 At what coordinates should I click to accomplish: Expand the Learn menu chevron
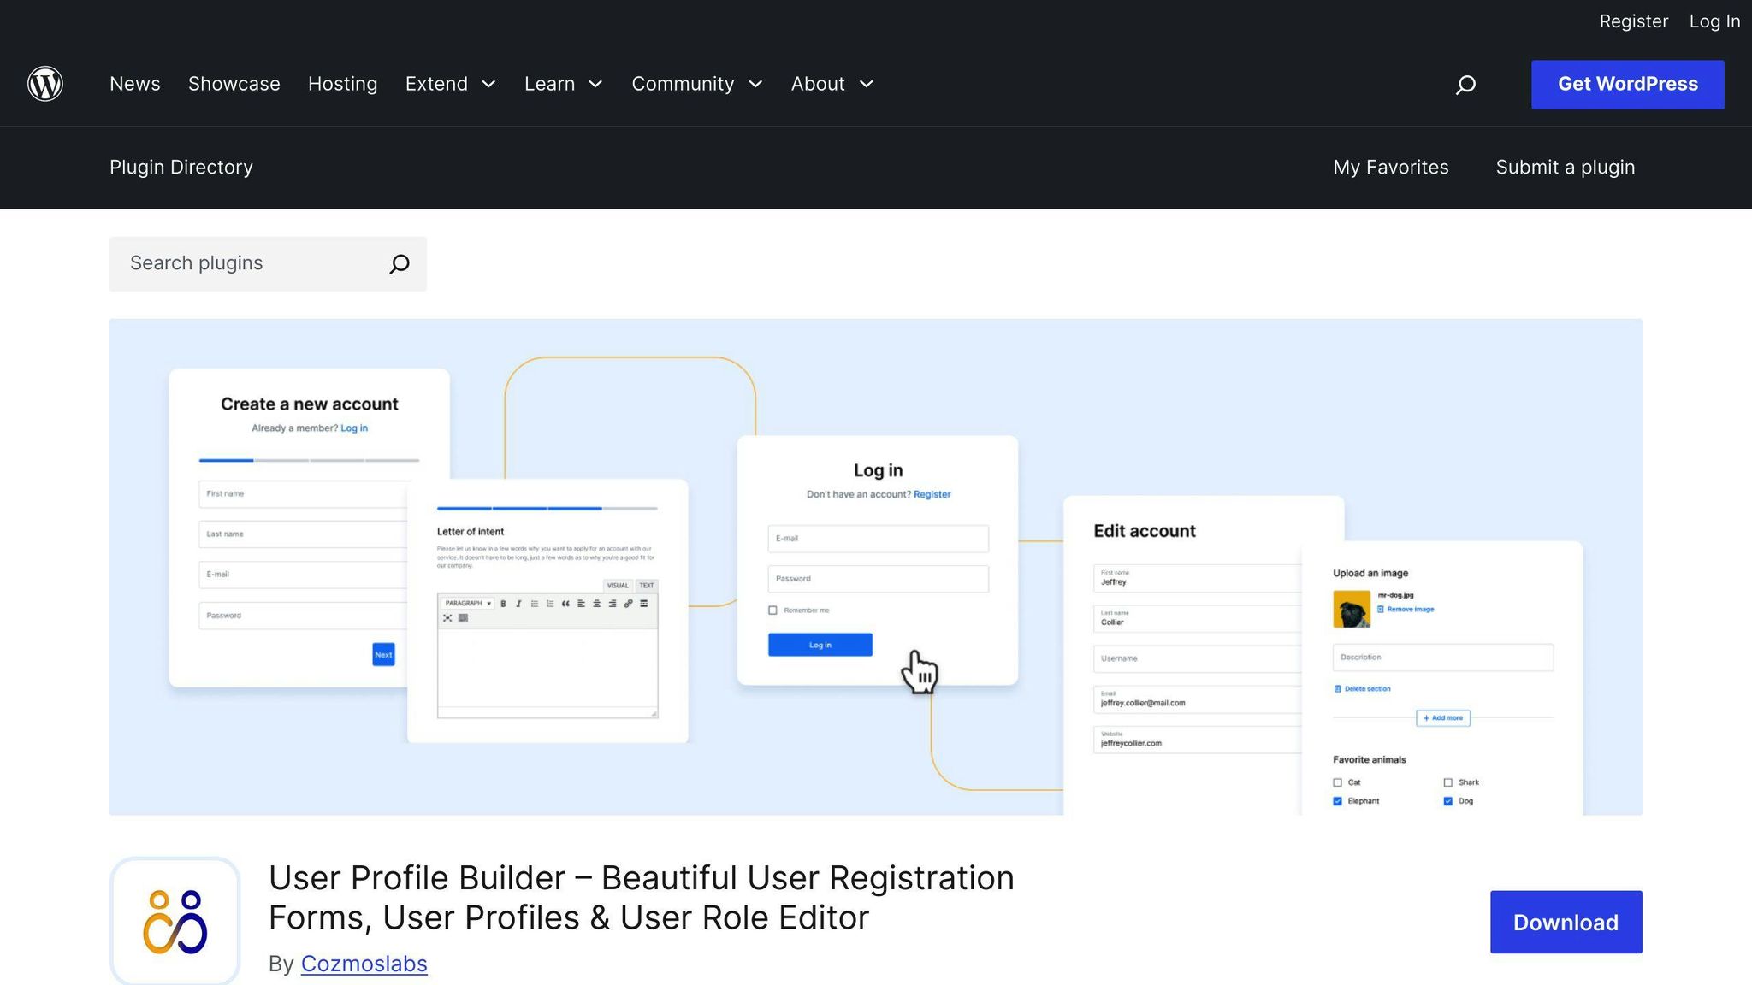pos(596,84)
